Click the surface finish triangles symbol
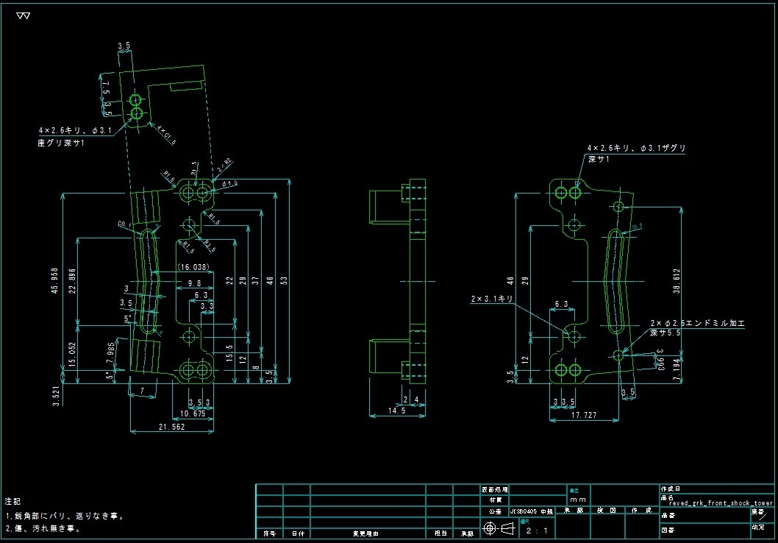The image size is (778, 543). (x=23, y=16)
